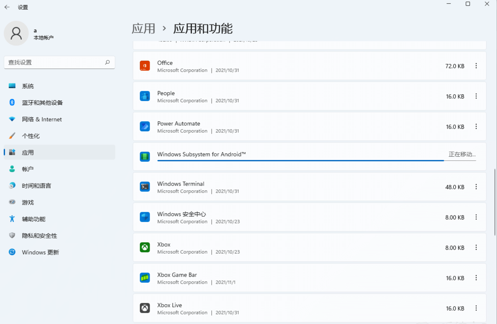Open more options for Windows 安全中心
The height and width of the screenshot is (324, 497).
tap(476, 217)
